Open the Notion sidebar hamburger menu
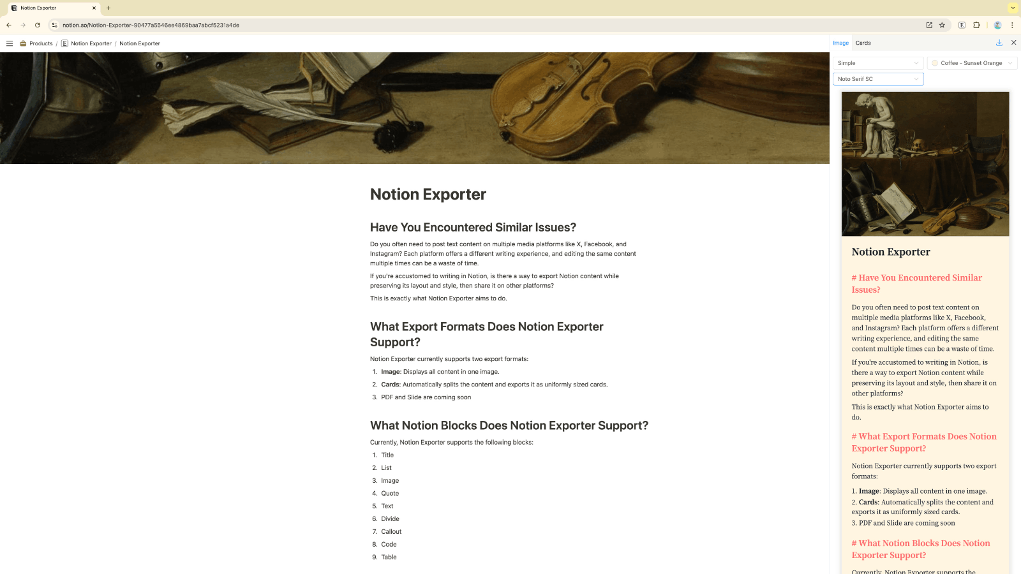Screen dimensions: 1021x574 tap(10, 43)
